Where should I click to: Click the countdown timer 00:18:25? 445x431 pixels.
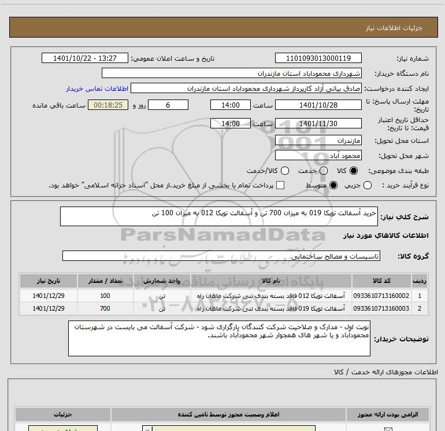pyautogui.click(x=108, y=105)
